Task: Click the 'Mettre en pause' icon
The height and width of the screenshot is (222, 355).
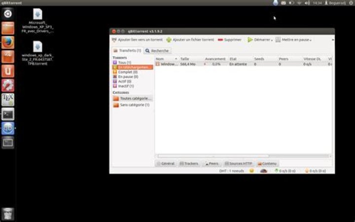Action: click(278, 40)
